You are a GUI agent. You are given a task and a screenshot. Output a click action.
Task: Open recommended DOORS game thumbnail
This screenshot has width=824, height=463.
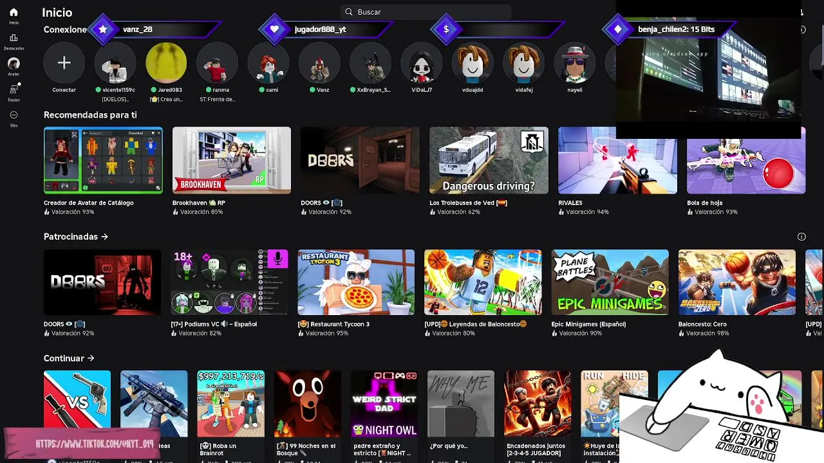click(x=360, y=160)
